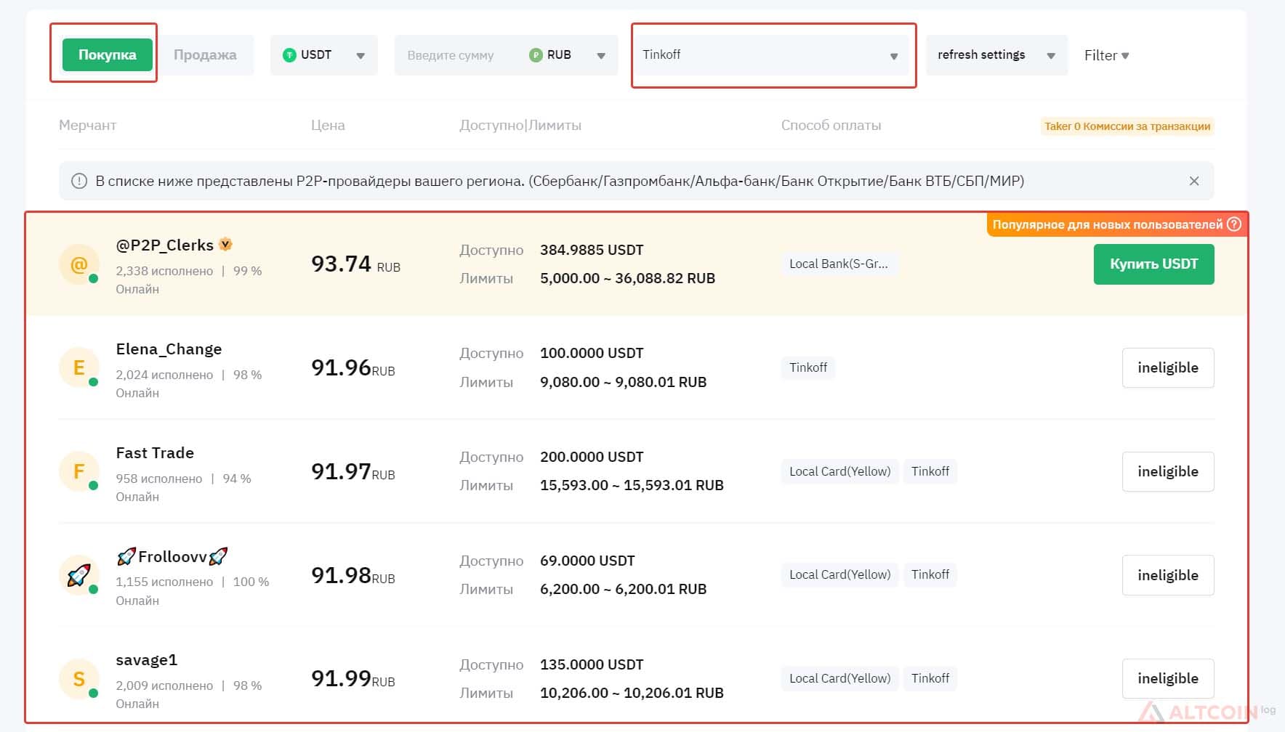Open merchant Frolloovv profile

pyautogui.click(x=172, y=557)
